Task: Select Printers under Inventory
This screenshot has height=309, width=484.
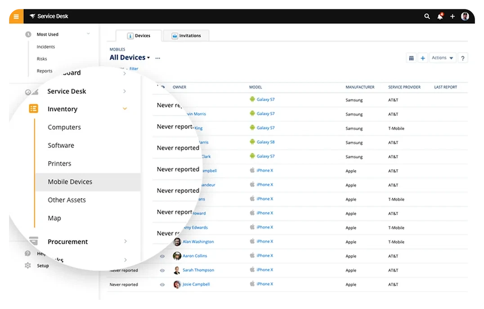Action: 59,163
